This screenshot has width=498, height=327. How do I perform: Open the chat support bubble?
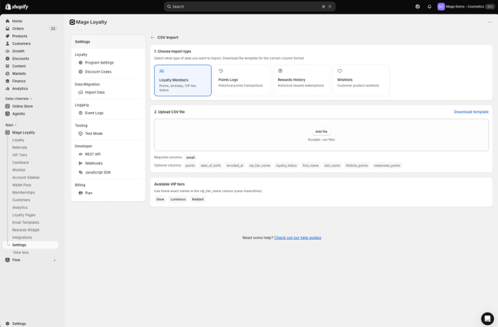click(487, 319)
